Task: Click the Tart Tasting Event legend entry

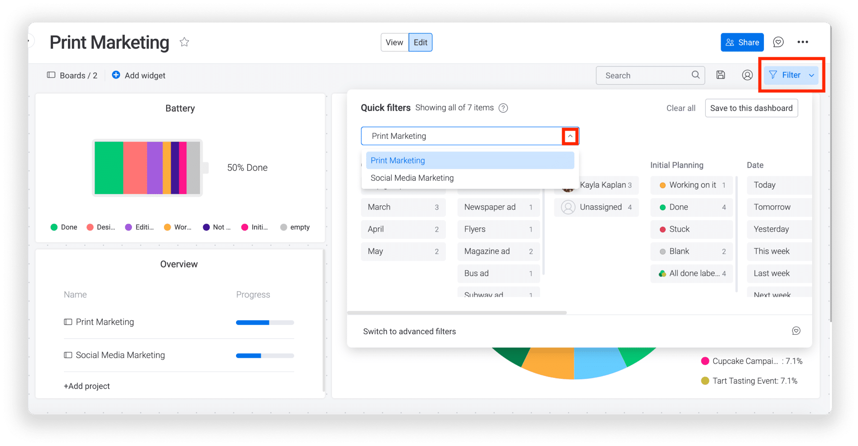Action: [x=749, y=381]
